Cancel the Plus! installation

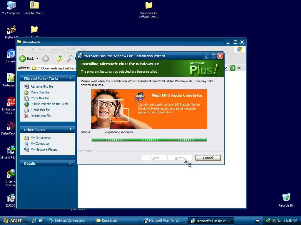[208, 158]
